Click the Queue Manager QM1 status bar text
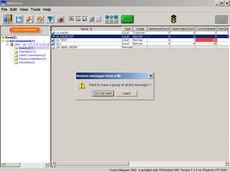This screenshot has height=172, width=230. 168,170
